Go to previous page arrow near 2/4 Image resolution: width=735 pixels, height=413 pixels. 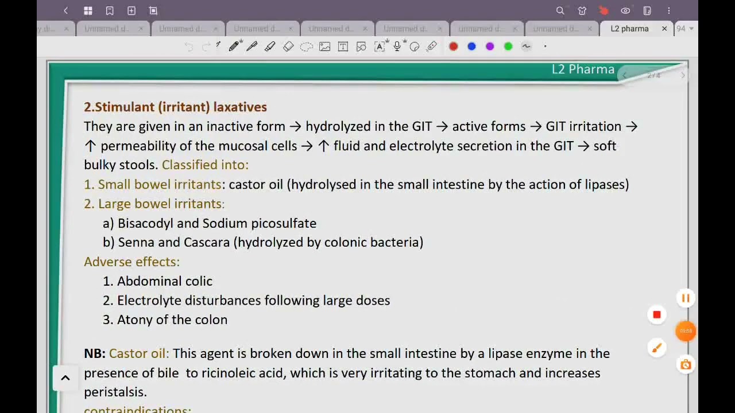pyautogui.click(x=625, y=75)
